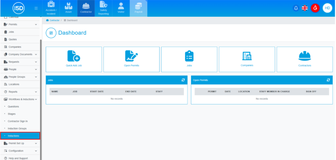This screenshot has width=336, height=160.
Task: Open the Companies building tile icon
Action: click(247, 56)
